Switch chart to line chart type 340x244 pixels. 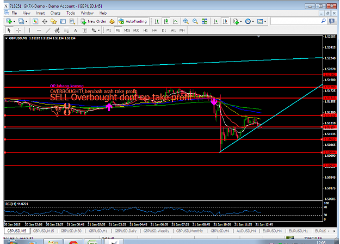tap(175, 21)
